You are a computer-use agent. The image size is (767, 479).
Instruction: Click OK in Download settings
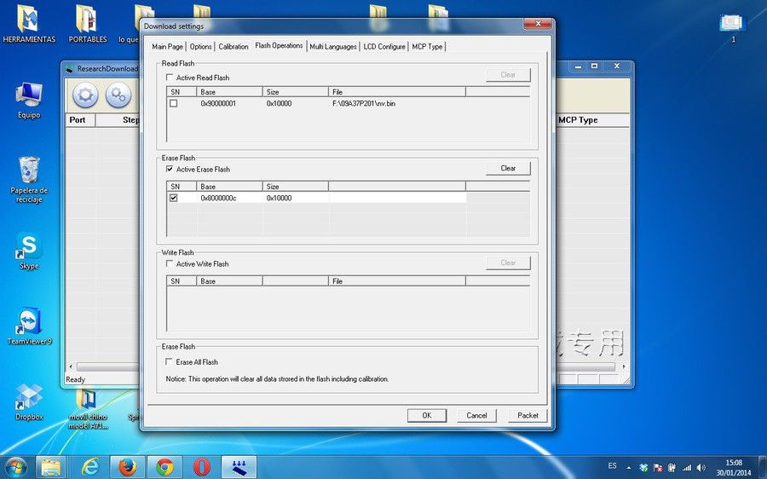coord(427,415)
